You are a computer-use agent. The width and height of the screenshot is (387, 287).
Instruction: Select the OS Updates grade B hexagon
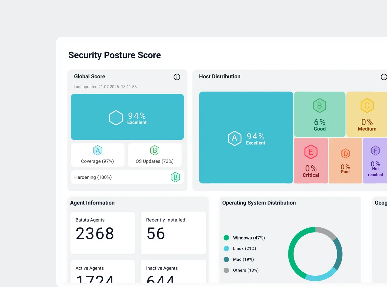(x=155, y=150)
